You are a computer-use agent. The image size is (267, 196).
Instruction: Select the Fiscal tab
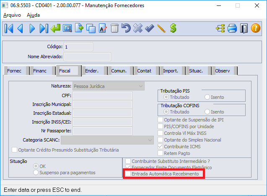(68, 71)
